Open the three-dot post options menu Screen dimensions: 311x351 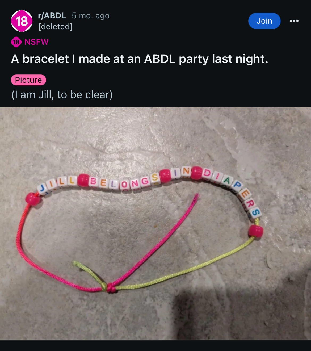coord(294,21)
